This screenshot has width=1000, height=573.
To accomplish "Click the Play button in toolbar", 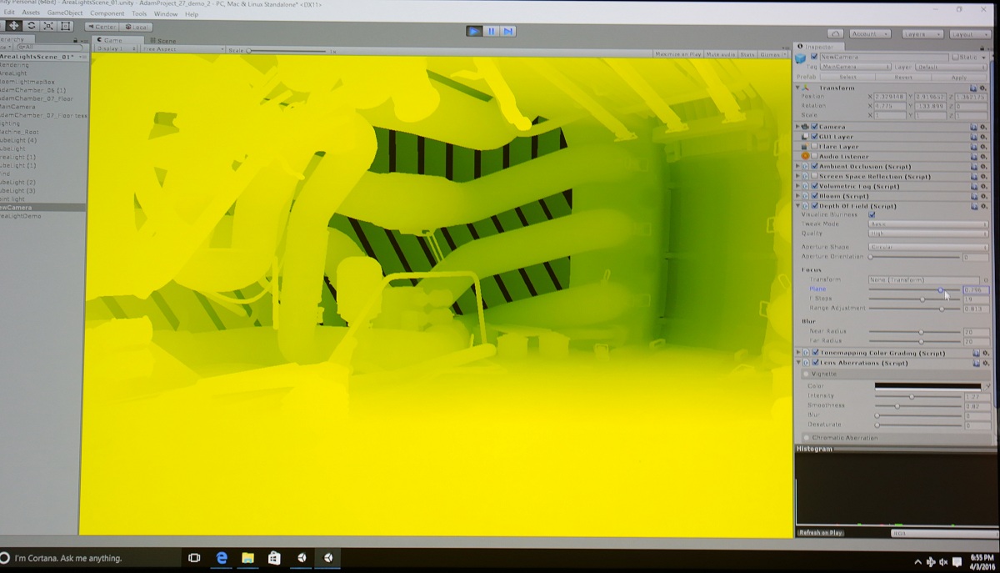I will (474, 31).
